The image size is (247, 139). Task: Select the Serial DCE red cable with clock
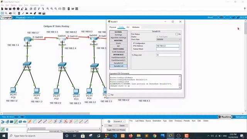pos(66,122)
